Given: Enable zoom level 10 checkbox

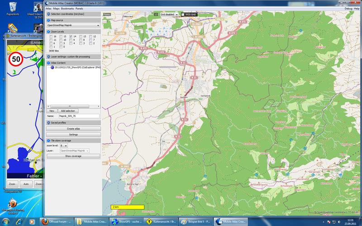Looking at the screenshot, I should point(61,40).
